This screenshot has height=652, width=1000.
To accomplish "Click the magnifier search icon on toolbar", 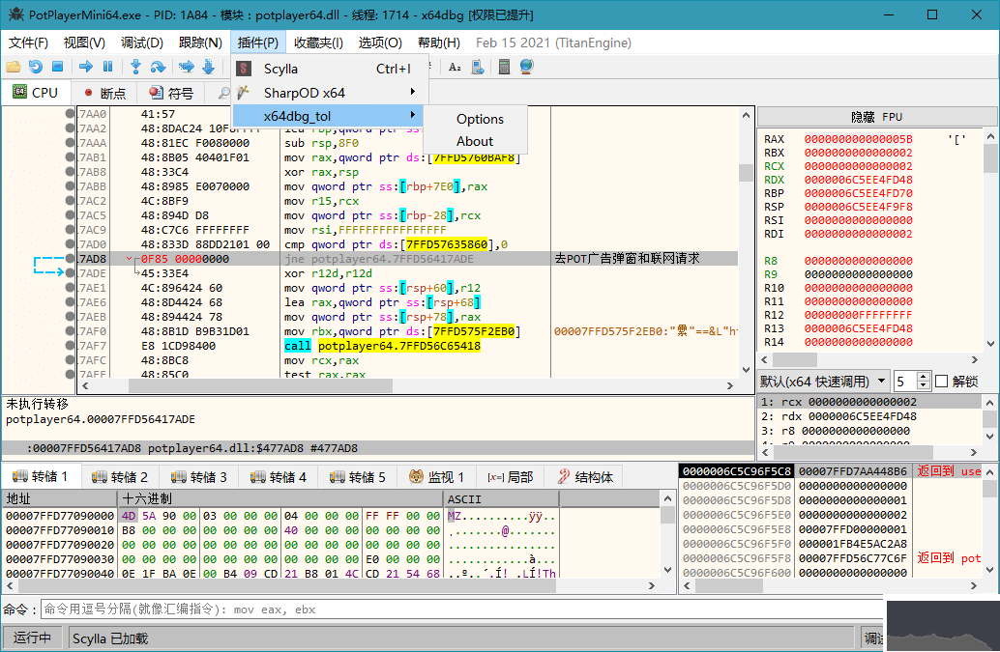I will (x=223, y=92).
